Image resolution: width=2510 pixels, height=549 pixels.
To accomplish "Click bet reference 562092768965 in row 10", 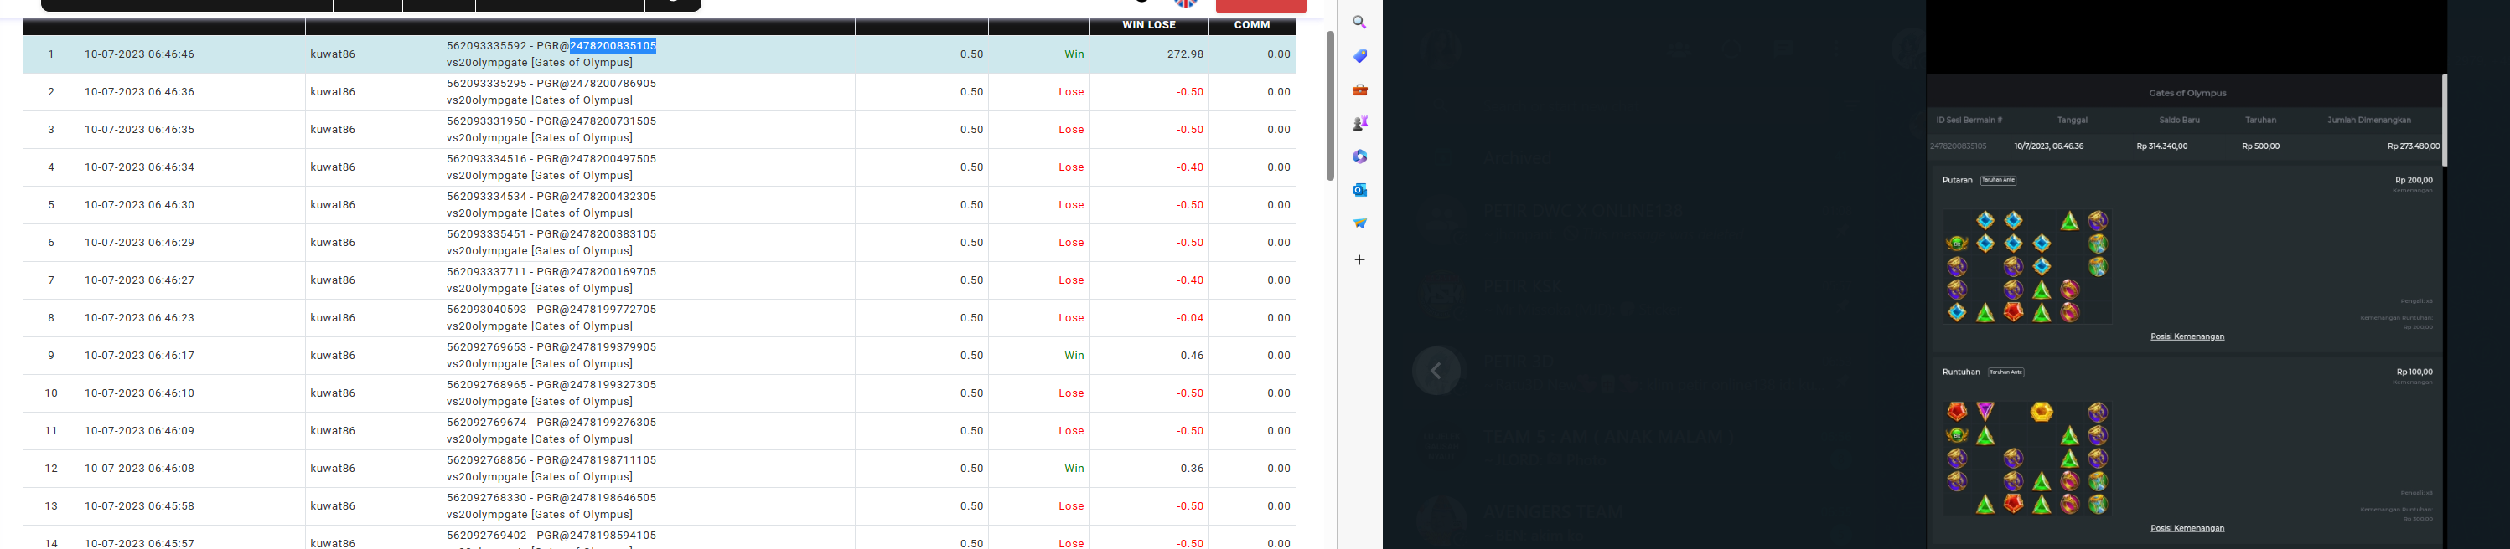I will click(486, 386).
